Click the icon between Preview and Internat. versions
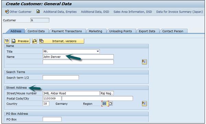 coord(35,41)
